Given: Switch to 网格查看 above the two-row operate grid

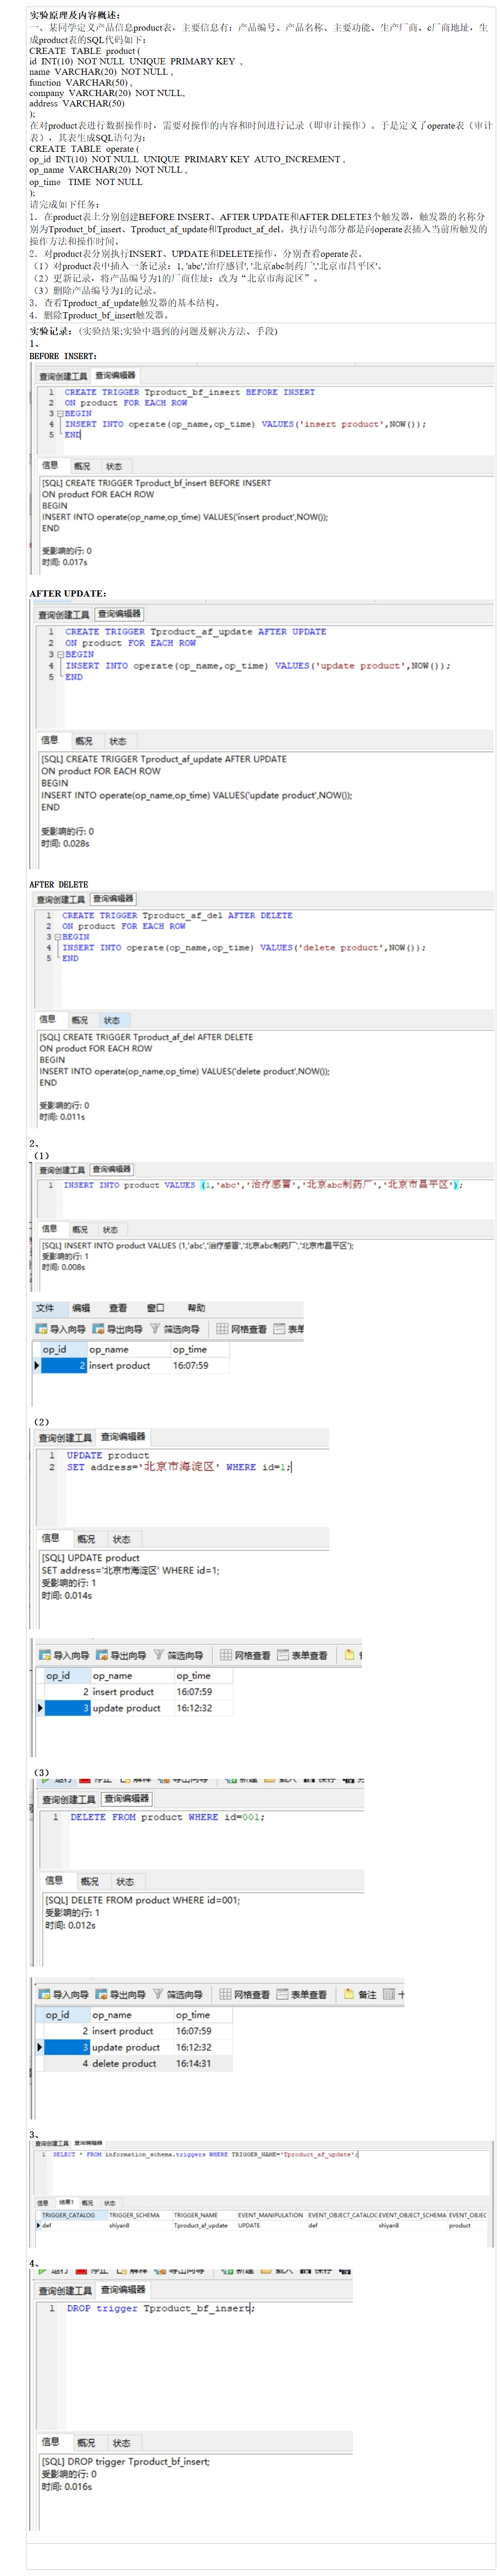Looking at the screenshot, I should [245, 1655].
